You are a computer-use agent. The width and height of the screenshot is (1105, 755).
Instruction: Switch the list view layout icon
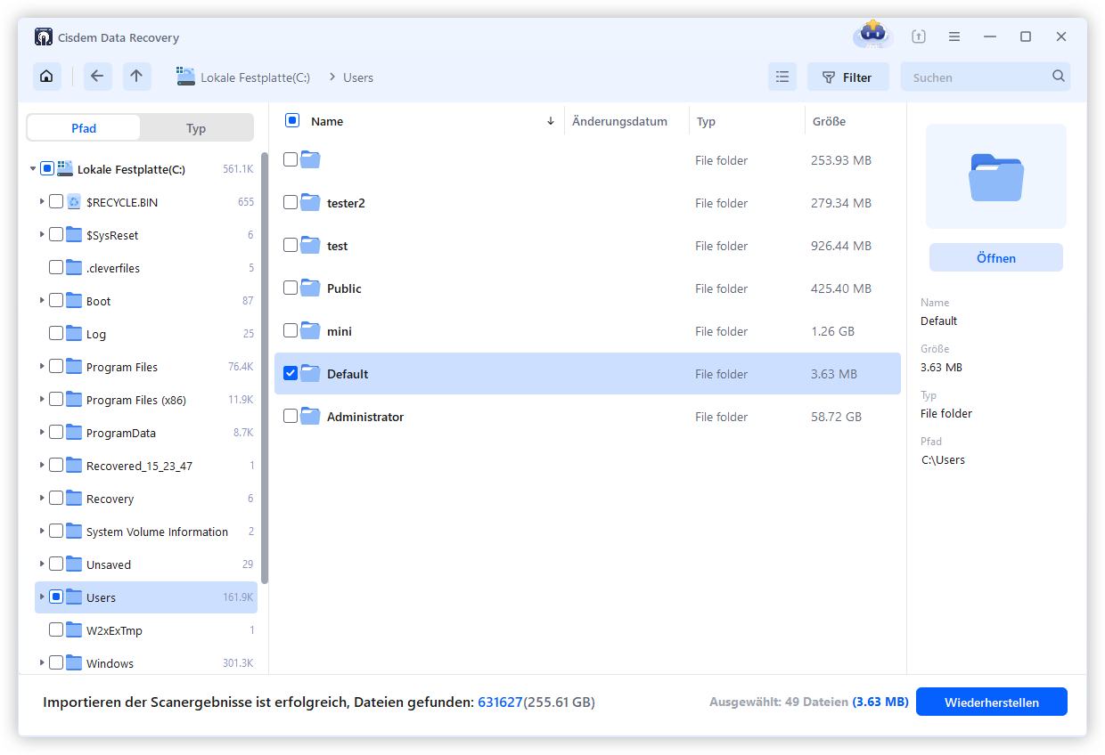point(782,77)
